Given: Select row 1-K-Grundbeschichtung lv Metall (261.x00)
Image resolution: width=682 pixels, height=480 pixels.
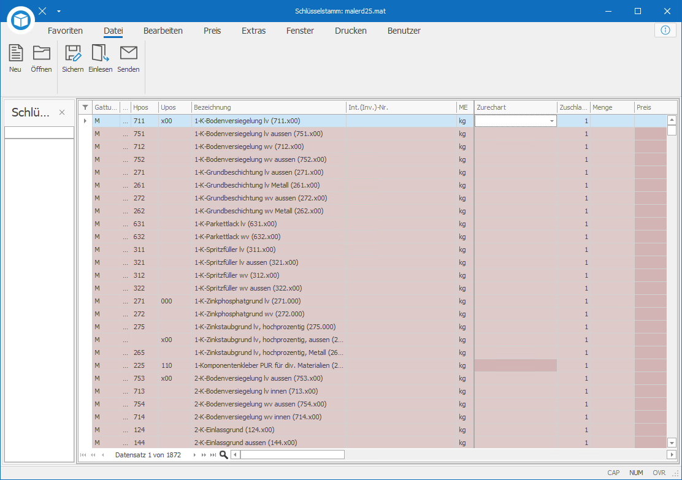Looking at the screenshot, I should [x=379, y=185].
